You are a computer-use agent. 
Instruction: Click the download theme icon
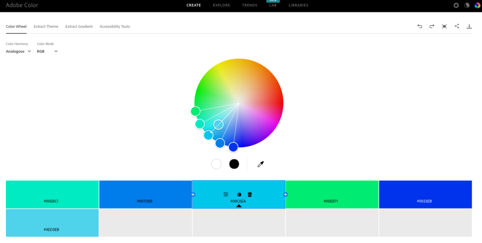(469, 26)
